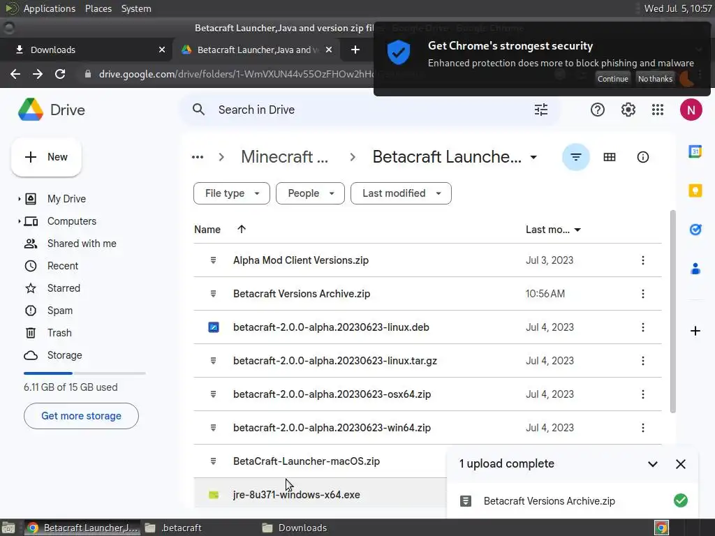This screenshot has width=715, height=536.
Task: Toggle the search filters chip button
Action: click(x=575, y=157)
